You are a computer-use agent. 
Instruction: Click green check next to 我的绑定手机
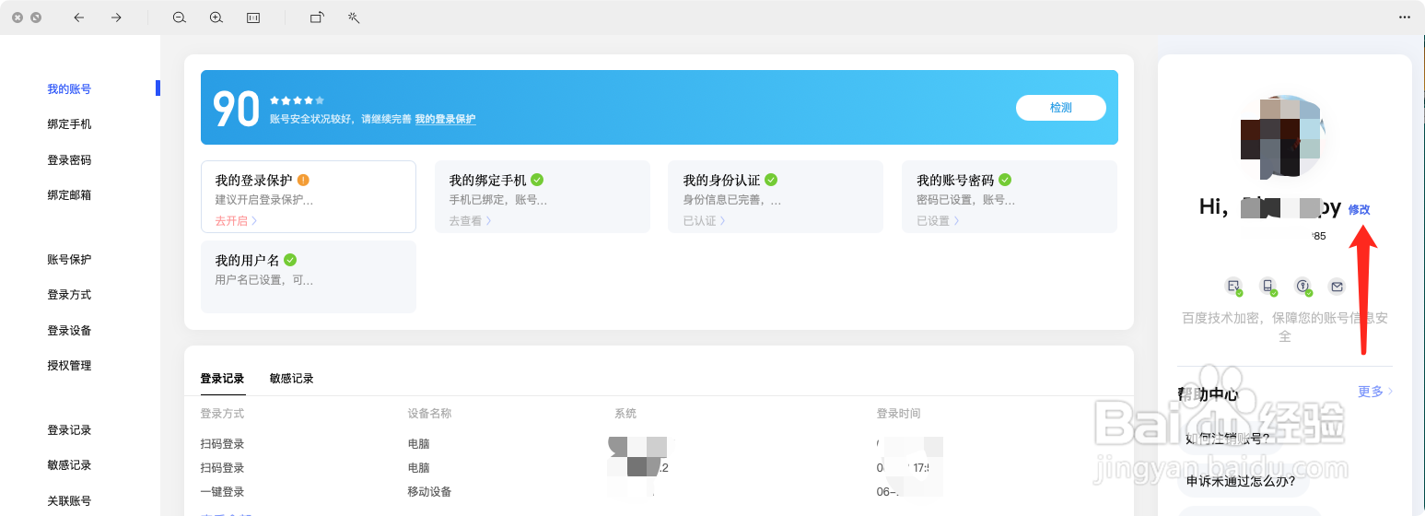click(537, 180)
